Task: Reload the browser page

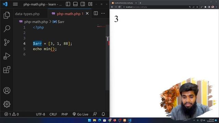Action: point(119,7)
